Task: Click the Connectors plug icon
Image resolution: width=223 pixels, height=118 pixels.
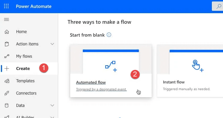Action: [7, 93]
